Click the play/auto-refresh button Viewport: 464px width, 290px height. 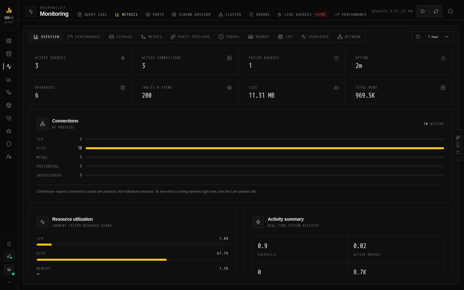[423, 11]
